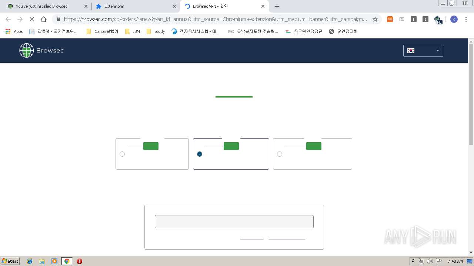The height and width of the screenshot is (266, 474).
Task: Open the browser home page
Action: click(x=44, y=19)
